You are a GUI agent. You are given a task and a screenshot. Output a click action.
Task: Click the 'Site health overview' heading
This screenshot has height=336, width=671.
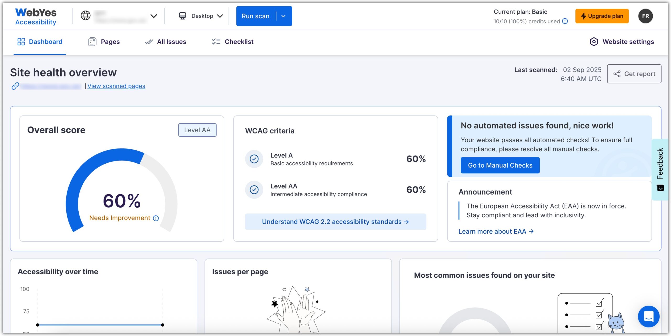(x=63, y=73)
